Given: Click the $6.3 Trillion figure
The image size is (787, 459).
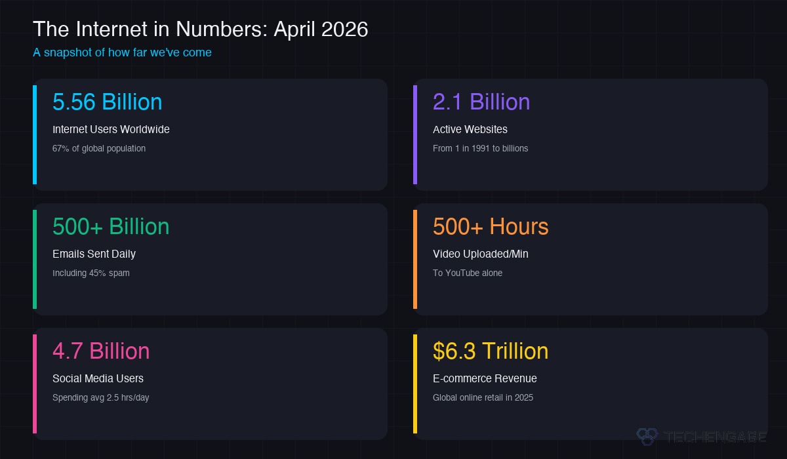Looking at the screenshot, I should (x=491, y=351).
